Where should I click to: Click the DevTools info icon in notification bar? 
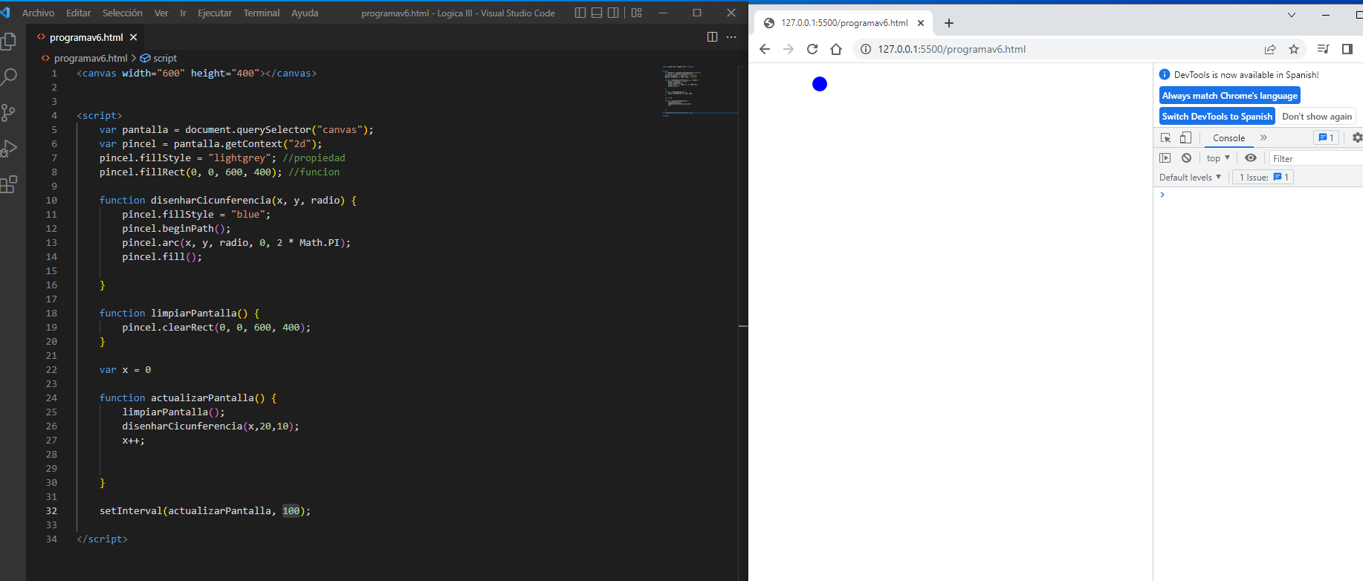coord(1165,74)
